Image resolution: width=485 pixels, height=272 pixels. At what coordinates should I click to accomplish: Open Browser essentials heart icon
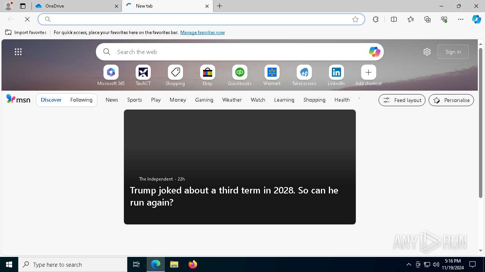444,19
